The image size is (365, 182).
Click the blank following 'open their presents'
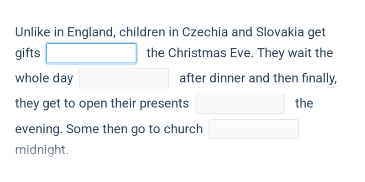(240, 104)
